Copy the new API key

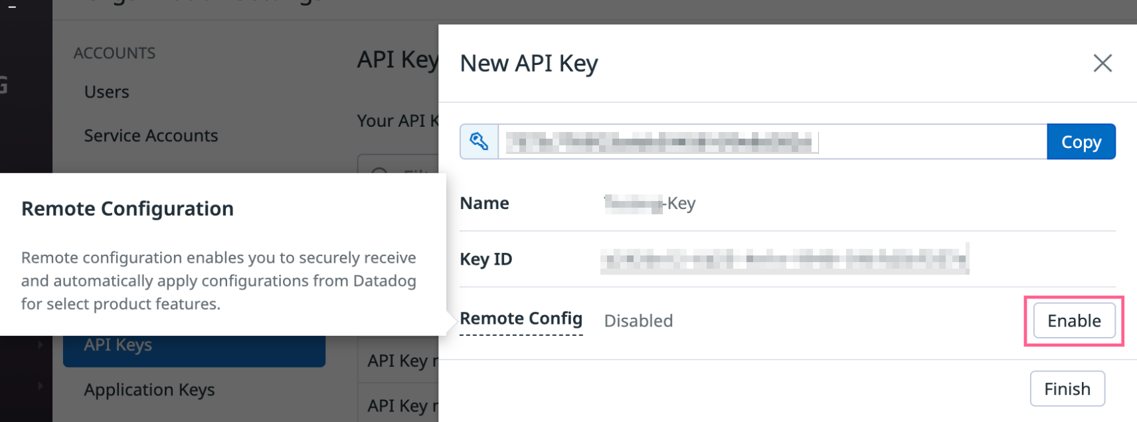coord(1081,141)
